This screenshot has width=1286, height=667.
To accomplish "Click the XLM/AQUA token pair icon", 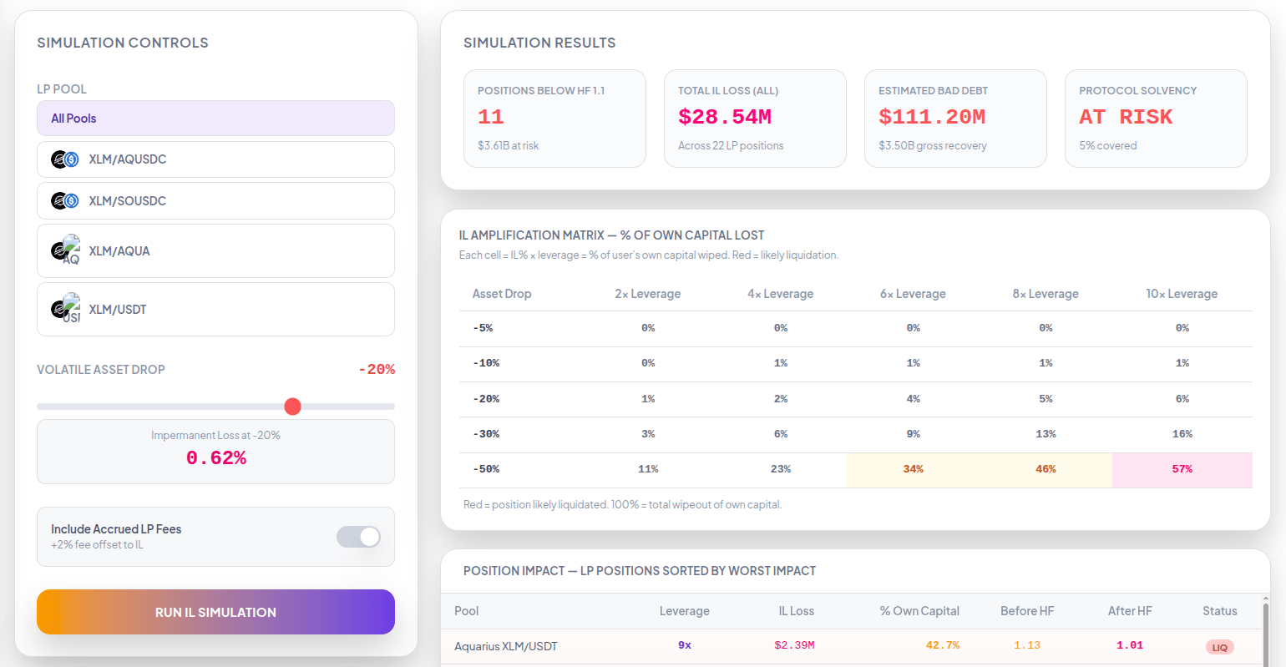I will (x=65, y=250).
